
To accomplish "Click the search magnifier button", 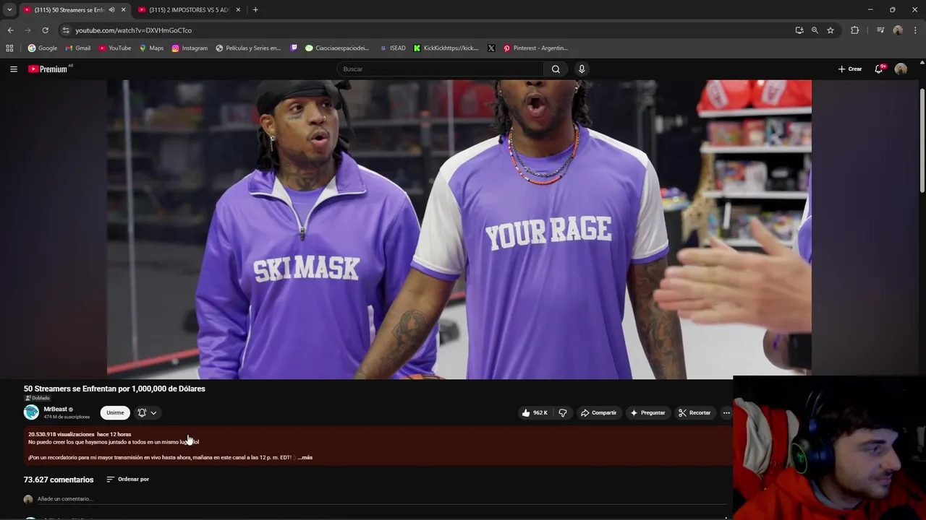I will (x=556, y=69).
